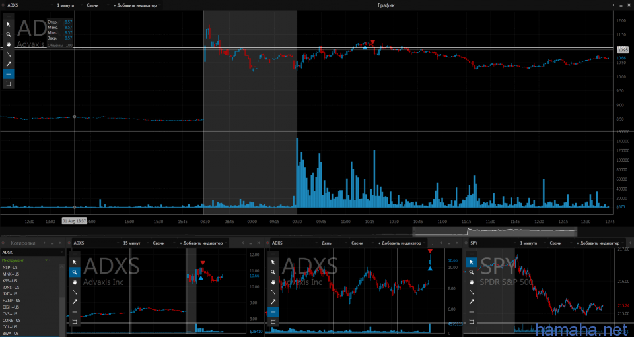Select the hand tool in the 15 минут chart
Viewport: 634px width, 337px height.
click(x=75, y=282)
